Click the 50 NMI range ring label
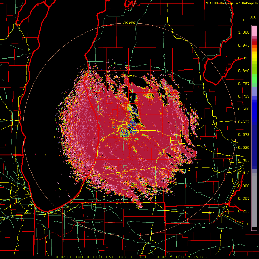Screen dimensions: 259x259 [x=129, y=76]
